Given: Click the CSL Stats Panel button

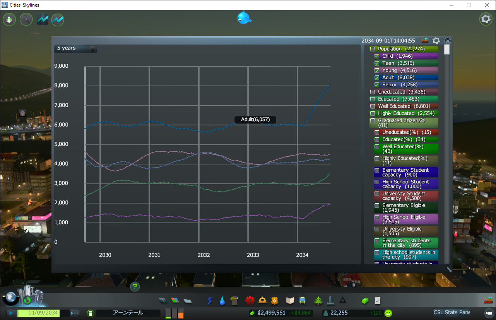Looking at the screenshot, I should [x=452, y=312].
